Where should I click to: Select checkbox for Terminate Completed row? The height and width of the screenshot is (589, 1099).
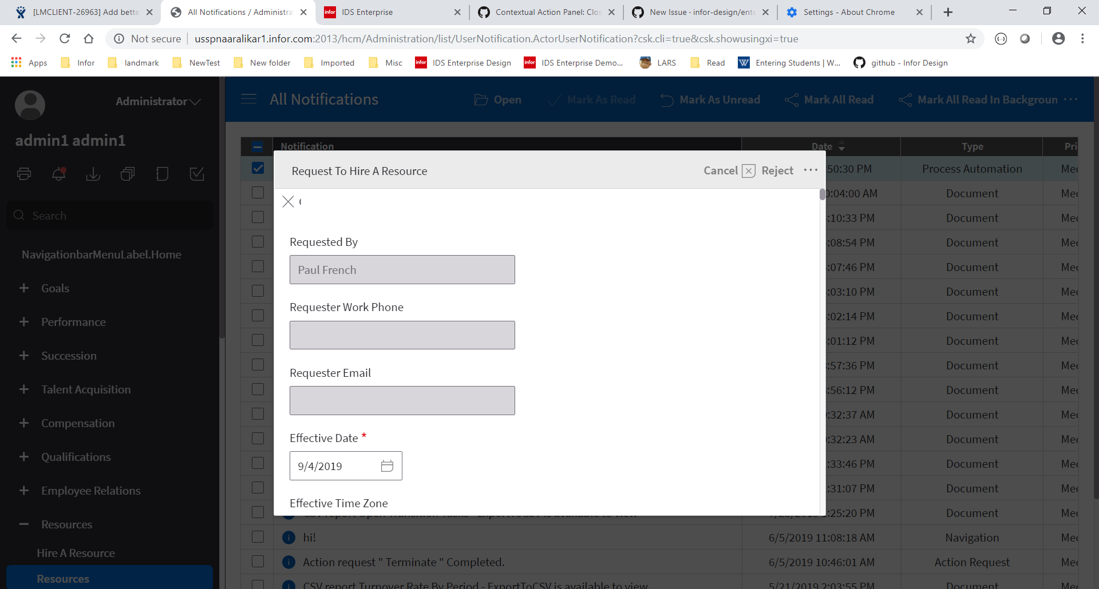(258, 562)
